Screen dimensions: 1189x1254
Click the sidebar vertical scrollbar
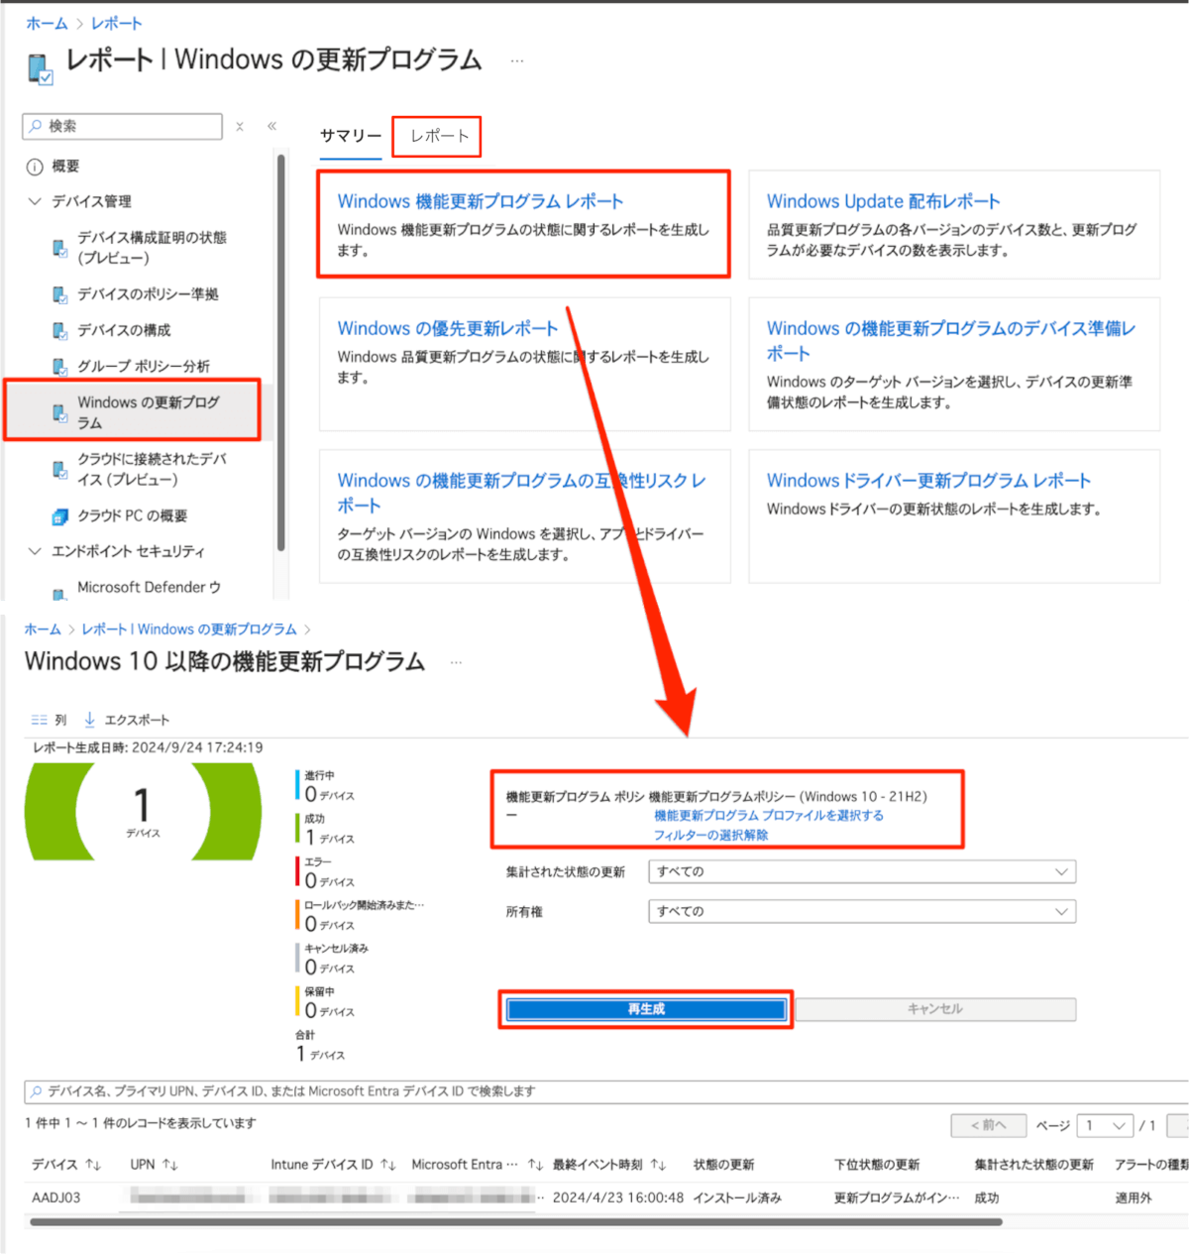pyautogui.click(x=281, y=352)
